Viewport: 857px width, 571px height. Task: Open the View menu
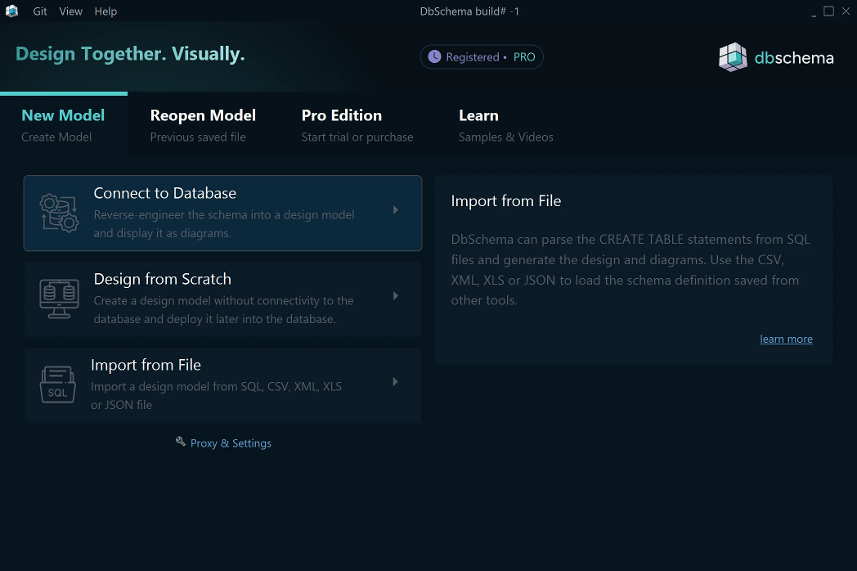pos(71,11)
